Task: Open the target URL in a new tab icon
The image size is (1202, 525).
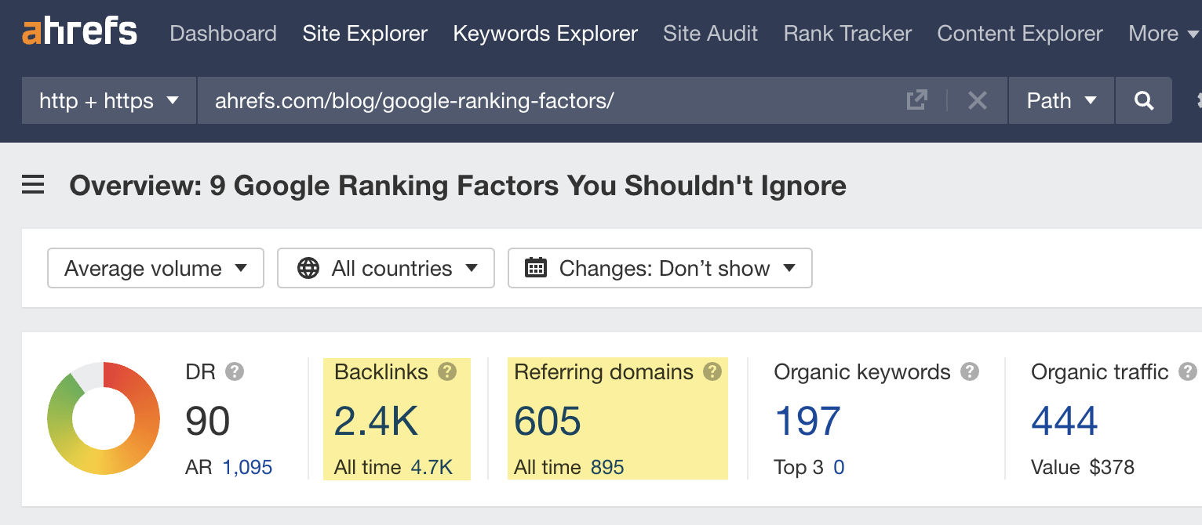Action: 916,100
